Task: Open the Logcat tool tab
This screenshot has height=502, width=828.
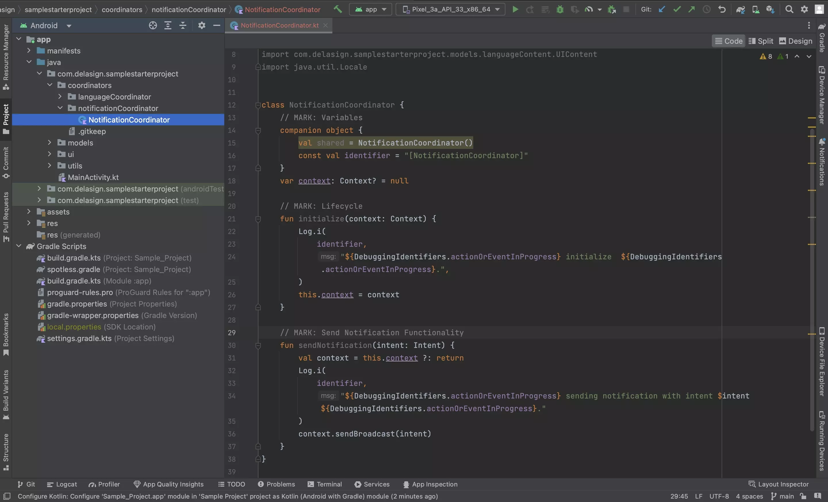Action: (62, 484)
